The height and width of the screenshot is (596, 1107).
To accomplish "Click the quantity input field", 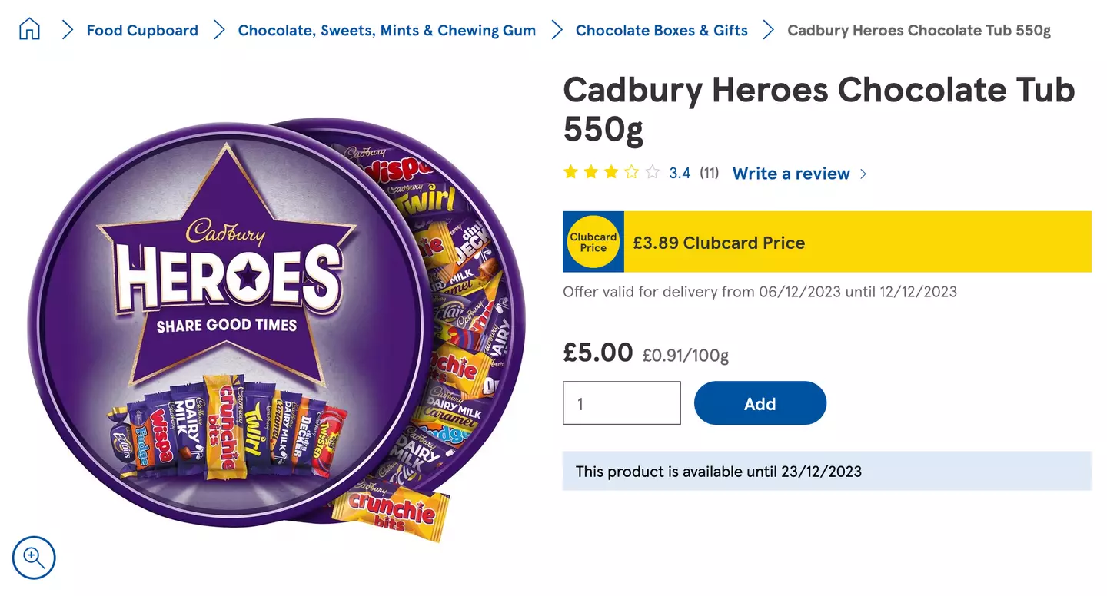I will pyautogui.click(x=621, y=402).
